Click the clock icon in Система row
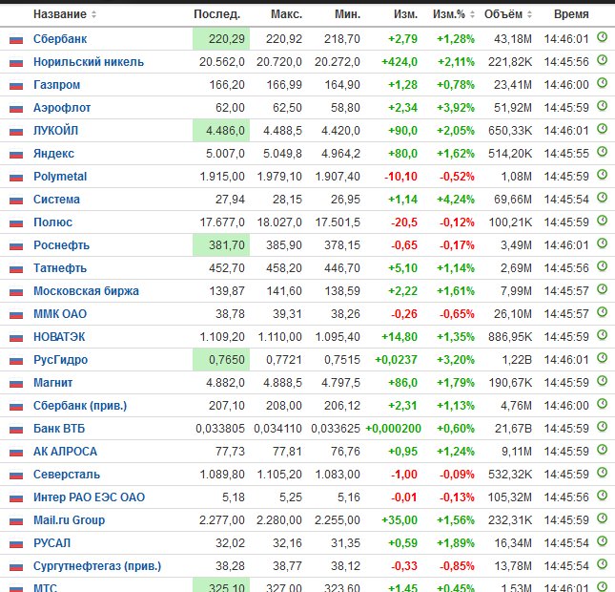This screenshot has width=615, height=592. tap(602, 198)
